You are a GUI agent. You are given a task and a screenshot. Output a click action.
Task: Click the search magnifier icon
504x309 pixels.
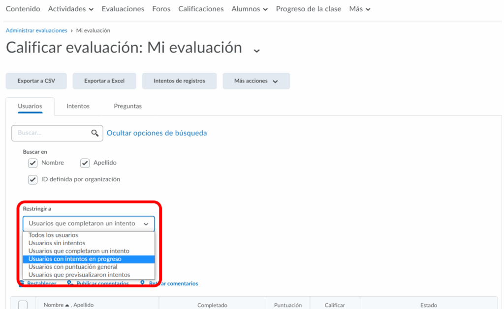(x=95, y=133)
